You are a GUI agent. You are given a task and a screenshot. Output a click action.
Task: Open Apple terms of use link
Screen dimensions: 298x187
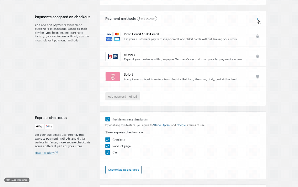pyautogui.click(x=166, y=125)
